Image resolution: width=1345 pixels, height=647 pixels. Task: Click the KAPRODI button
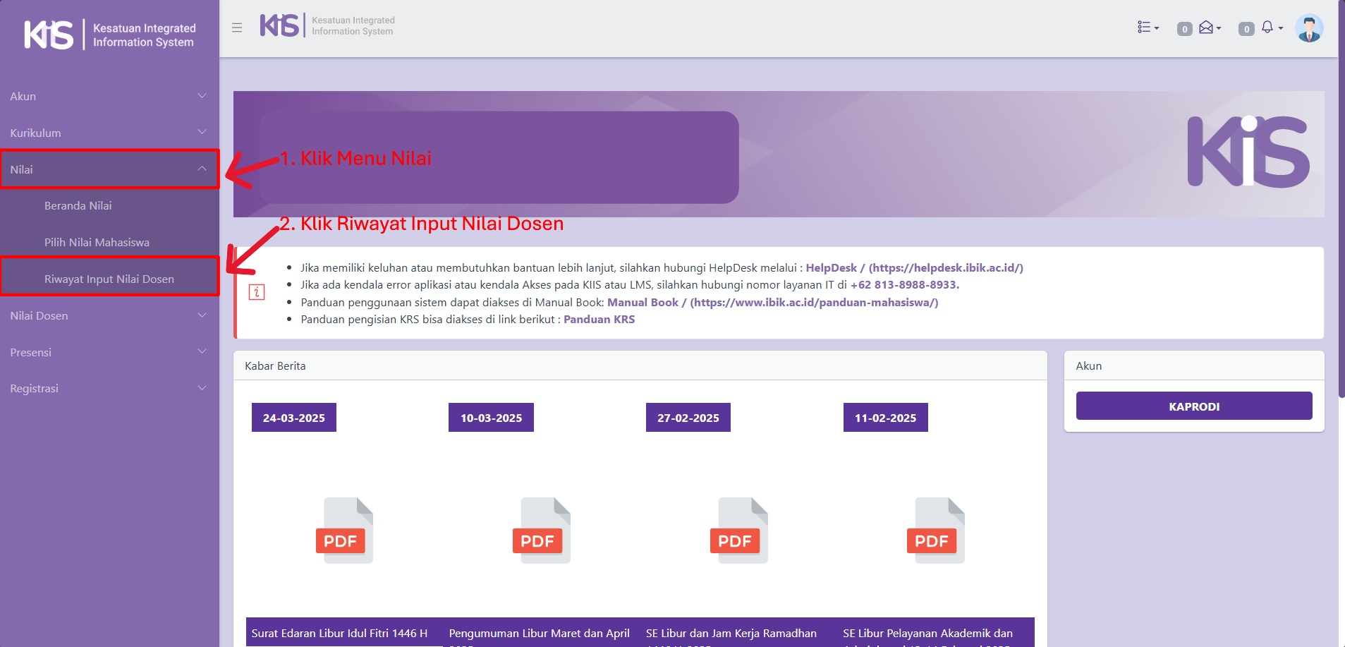1193,406
